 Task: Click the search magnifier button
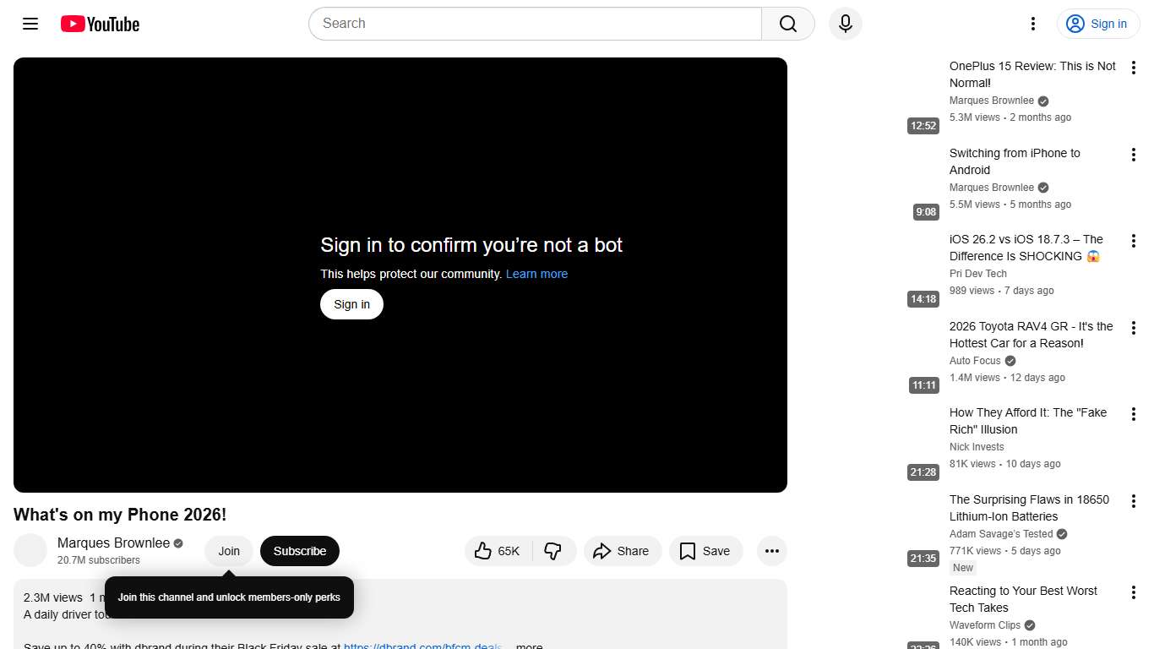coord(787,24)
